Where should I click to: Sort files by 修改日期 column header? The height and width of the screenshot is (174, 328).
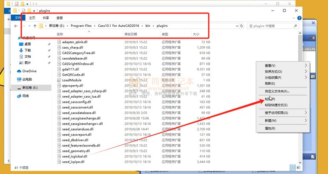point(131,34)
